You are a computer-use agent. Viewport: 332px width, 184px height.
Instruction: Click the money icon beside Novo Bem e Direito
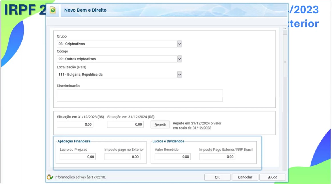pos(53,10)
